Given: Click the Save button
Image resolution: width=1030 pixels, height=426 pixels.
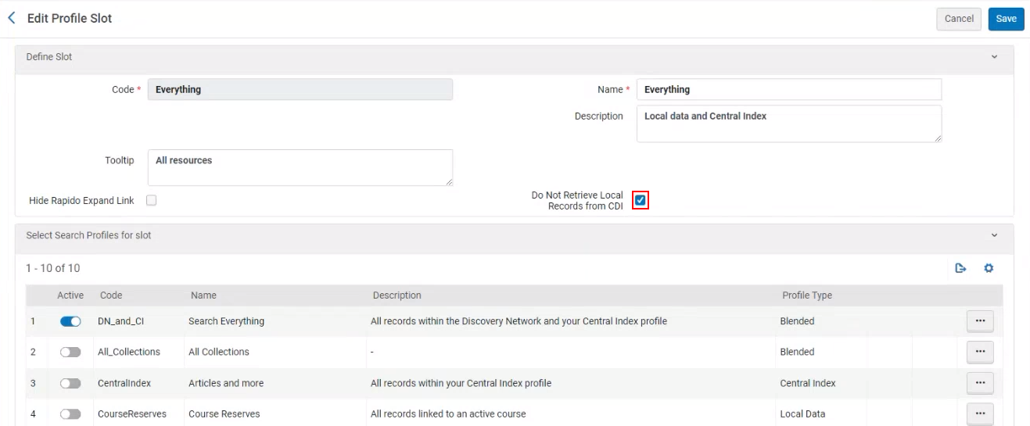Looking at the screenshot, I should [x=1006, y=19].
